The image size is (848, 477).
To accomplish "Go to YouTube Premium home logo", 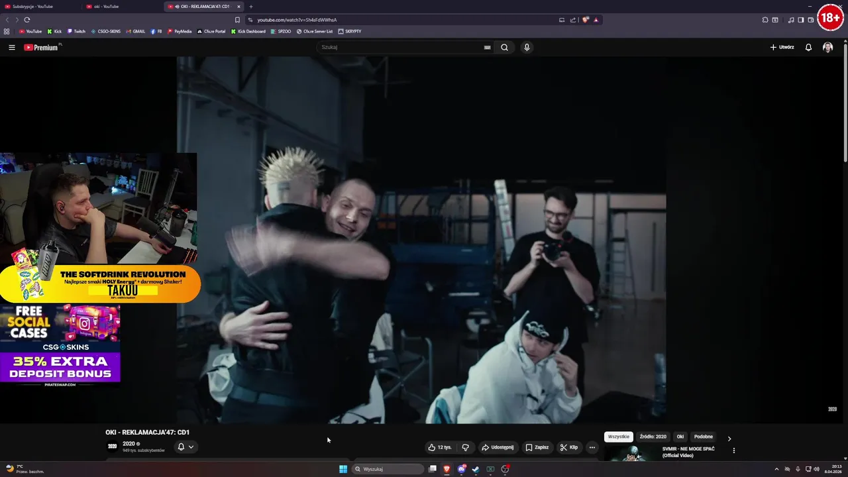I will coord(41,47).
